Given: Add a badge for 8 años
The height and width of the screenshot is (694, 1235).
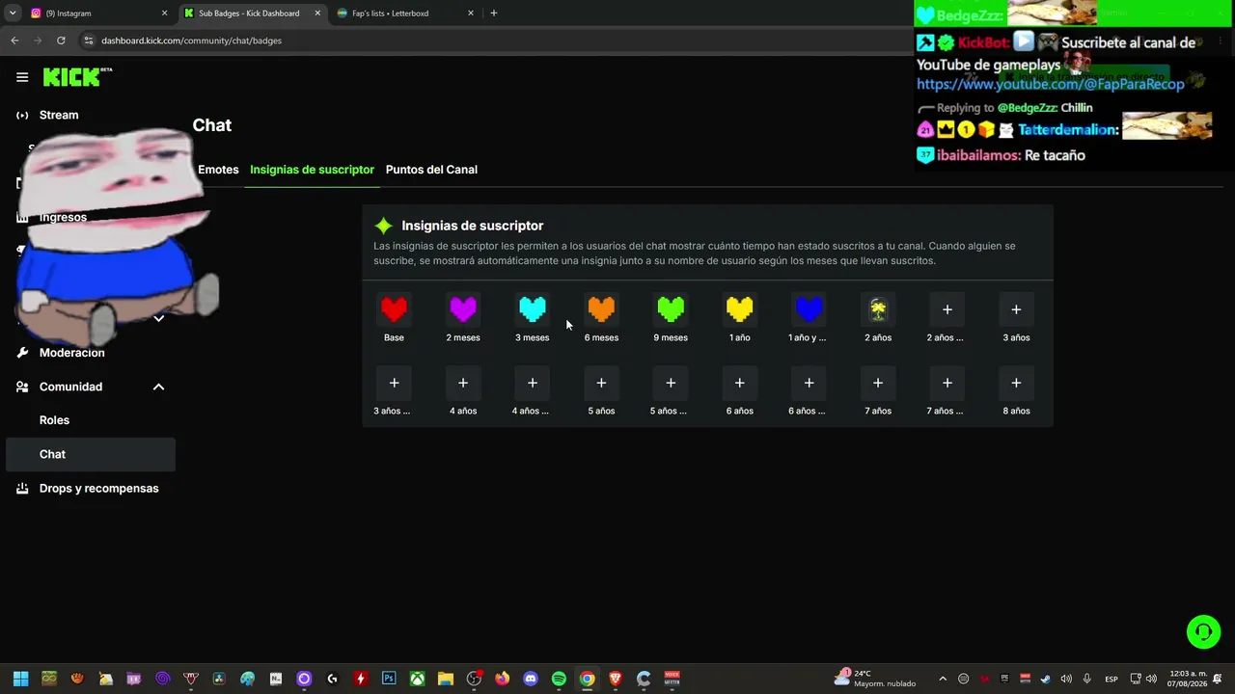Looking at the screenshot, I should [x=1016, y=383].
